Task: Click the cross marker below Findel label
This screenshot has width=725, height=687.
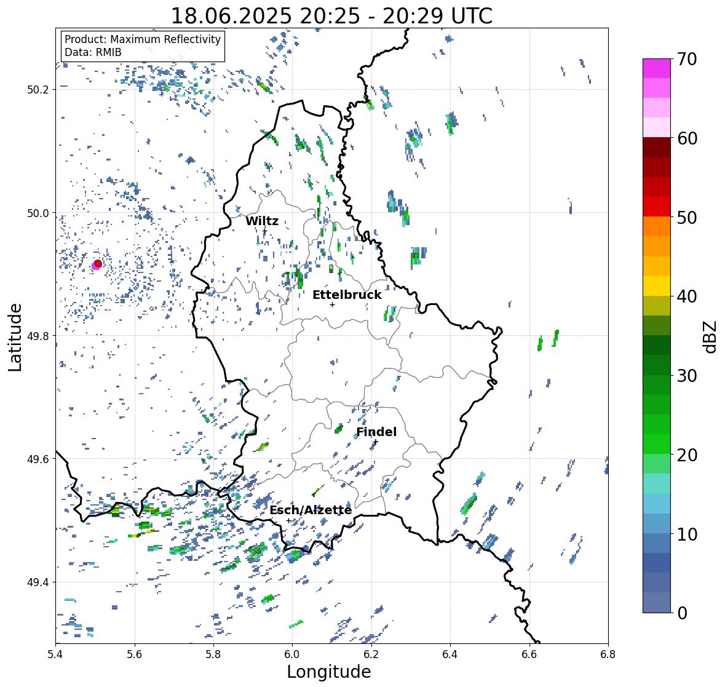Action: point(376,442)
